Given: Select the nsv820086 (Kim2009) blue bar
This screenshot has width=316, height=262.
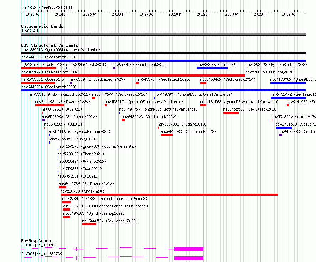Looking at the screenshot, I should click(x=212, y=68).
